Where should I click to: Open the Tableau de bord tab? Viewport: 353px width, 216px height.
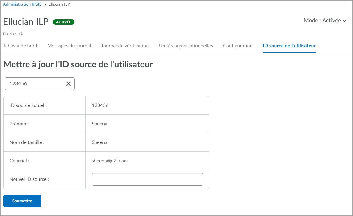(20, 46)
